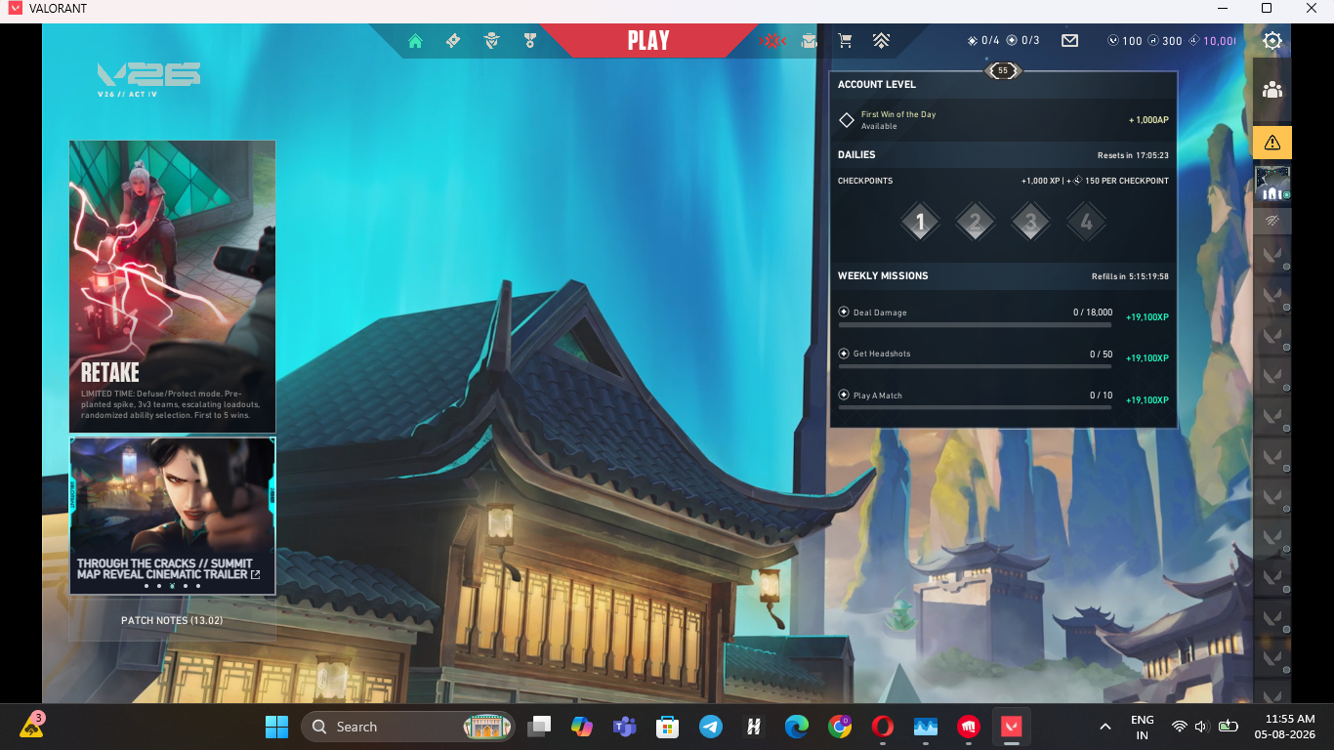This screenshot has height=750, width=1334.
Task: Click the account level 55 badge
Action: [1003, 70]
